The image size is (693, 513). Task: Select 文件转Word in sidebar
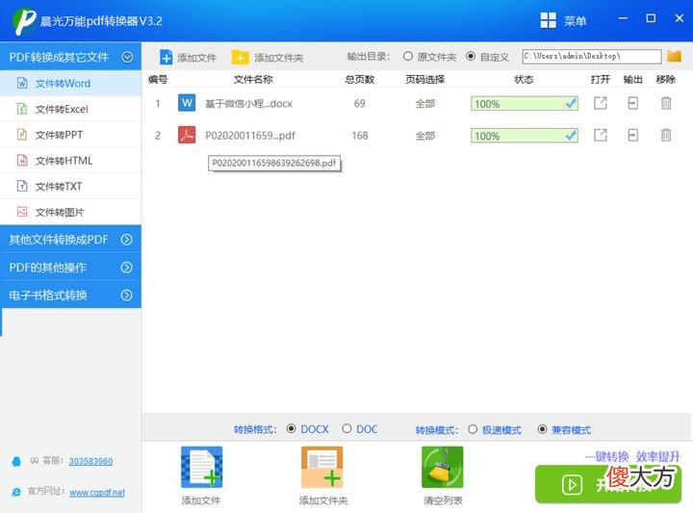tap(70, 83)
